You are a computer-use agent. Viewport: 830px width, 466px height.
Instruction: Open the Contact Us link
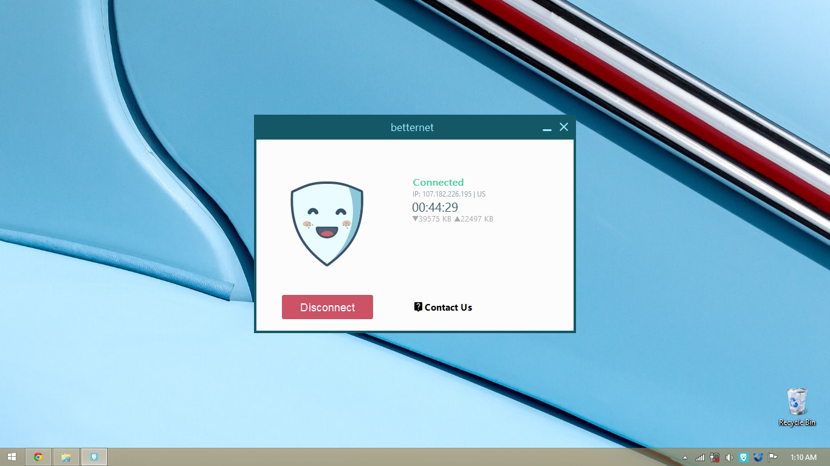point(443,308)
